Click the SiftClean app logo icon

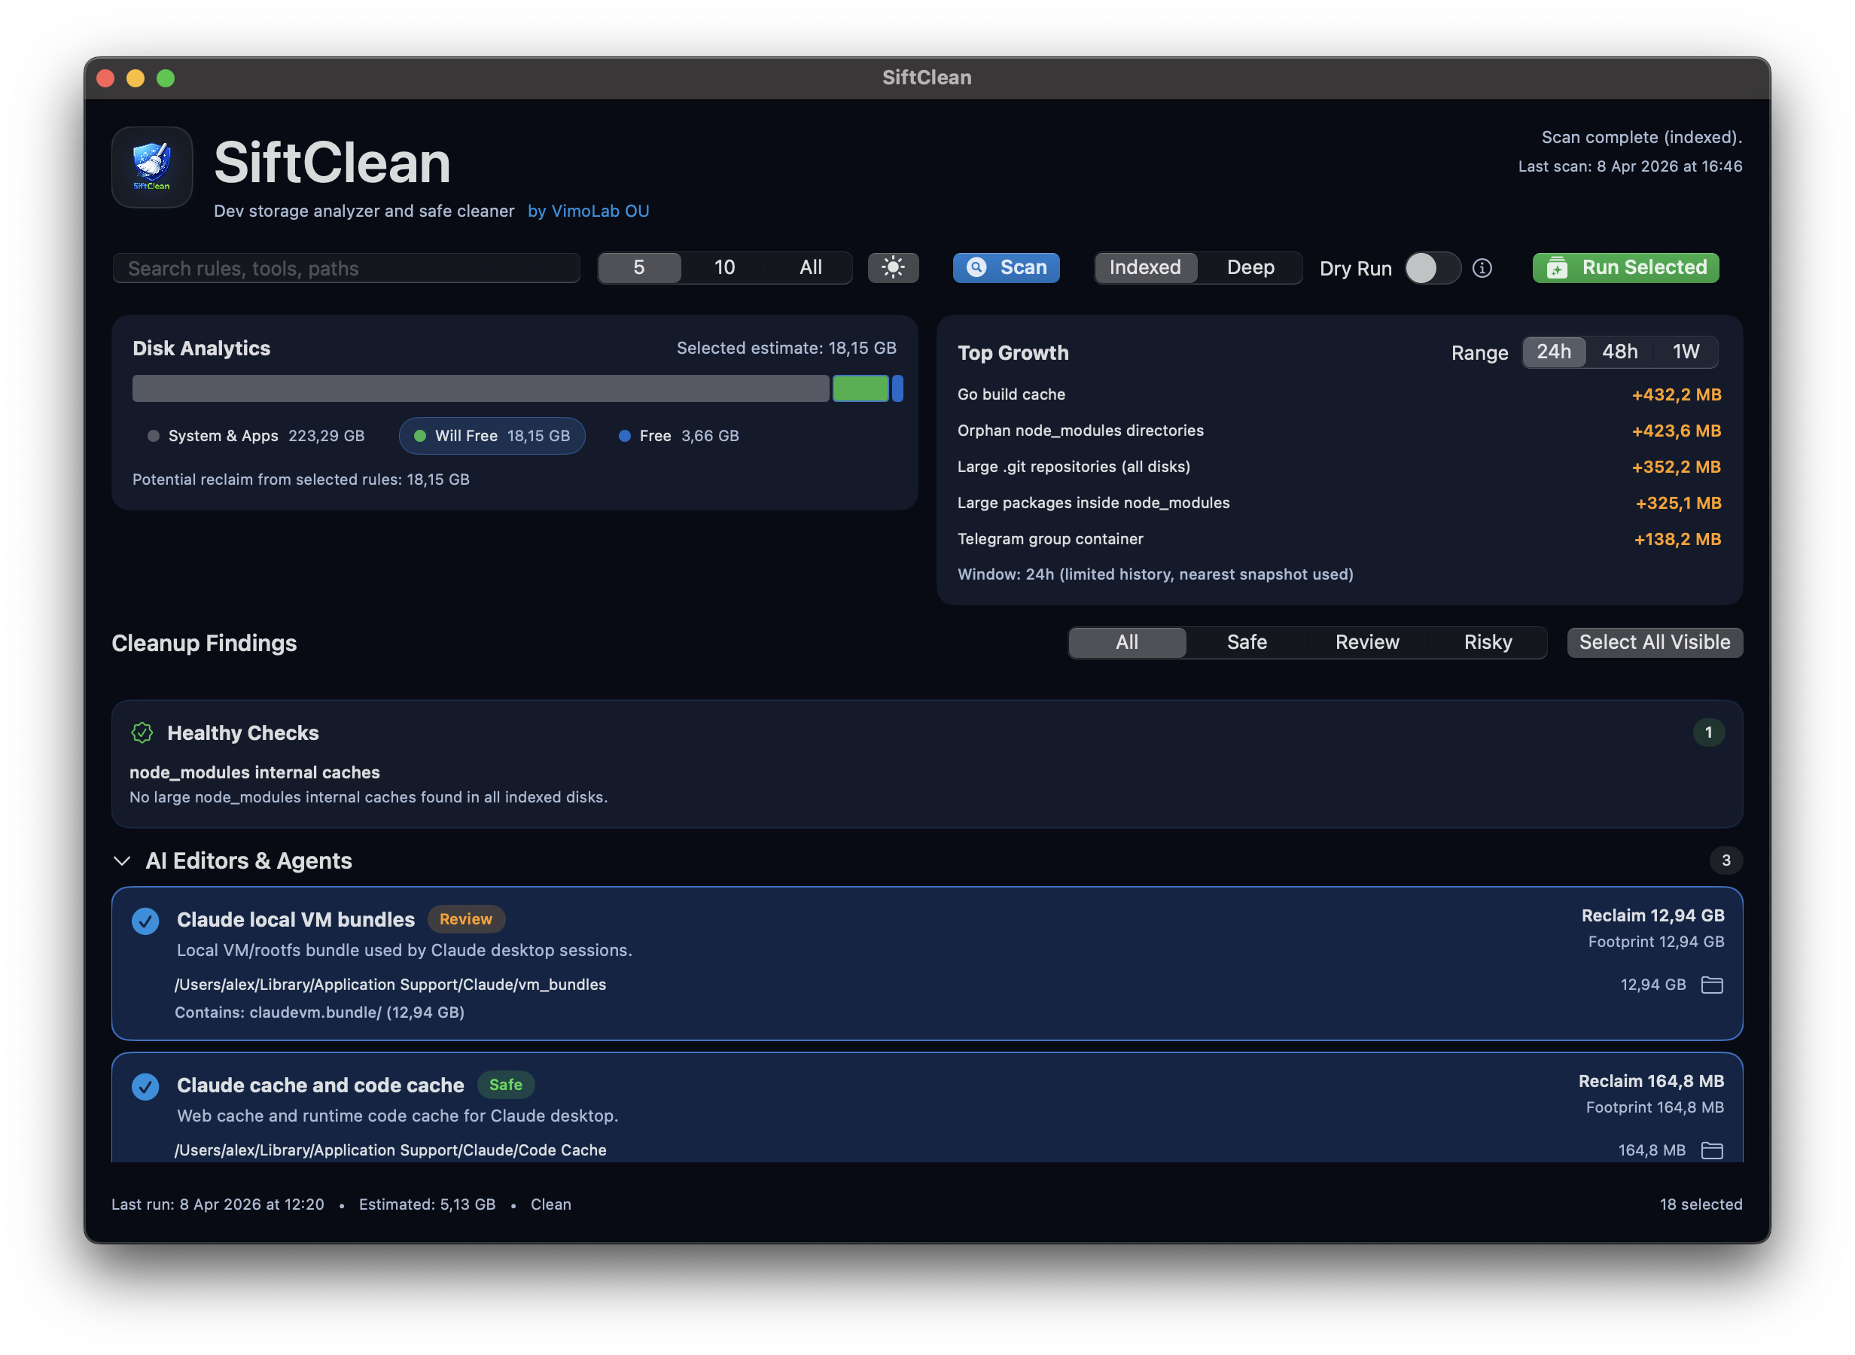pyautogui.click(x=152, y=166)
